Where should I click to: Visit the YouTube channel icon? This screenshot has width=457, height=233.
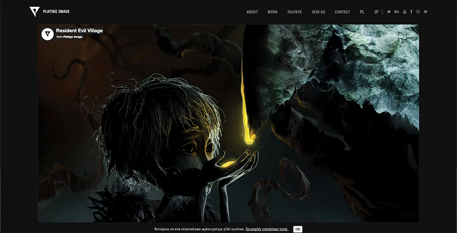(404, 12)
